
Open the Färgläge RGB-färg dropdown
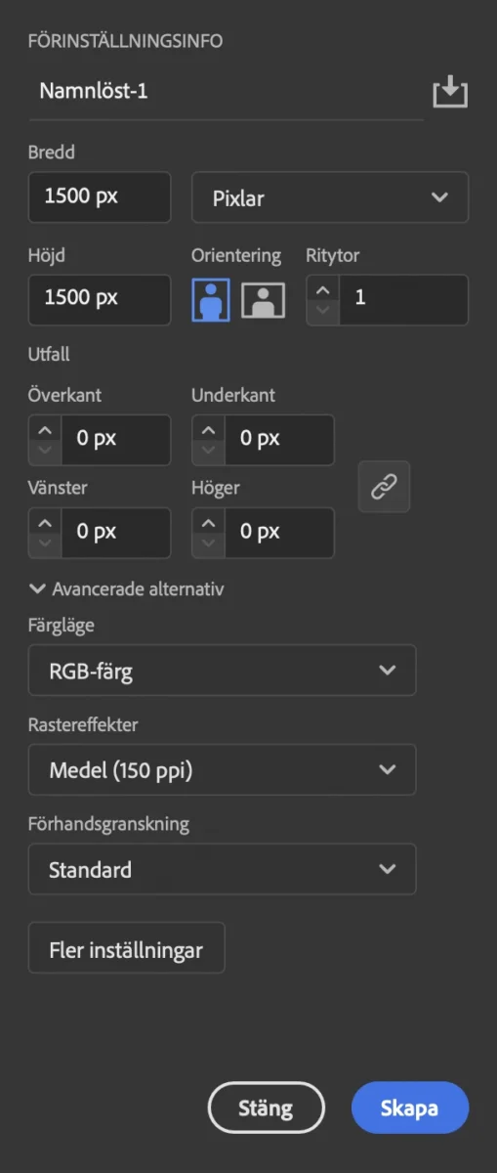point(223,670)
